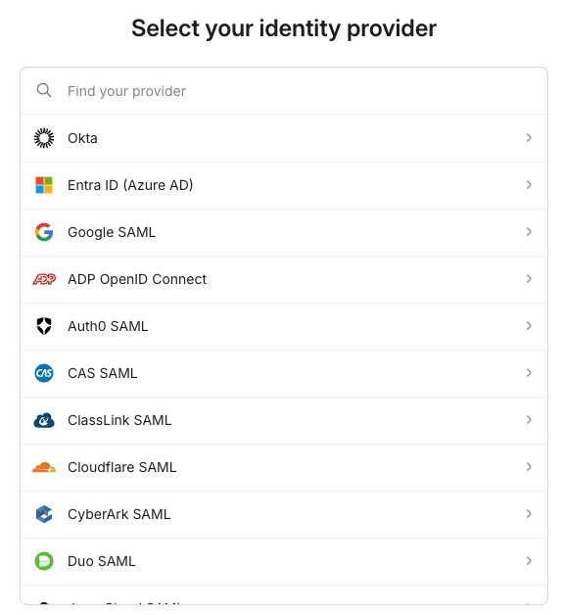Click the blue CAS logo icon

click(x=44, y=373)
